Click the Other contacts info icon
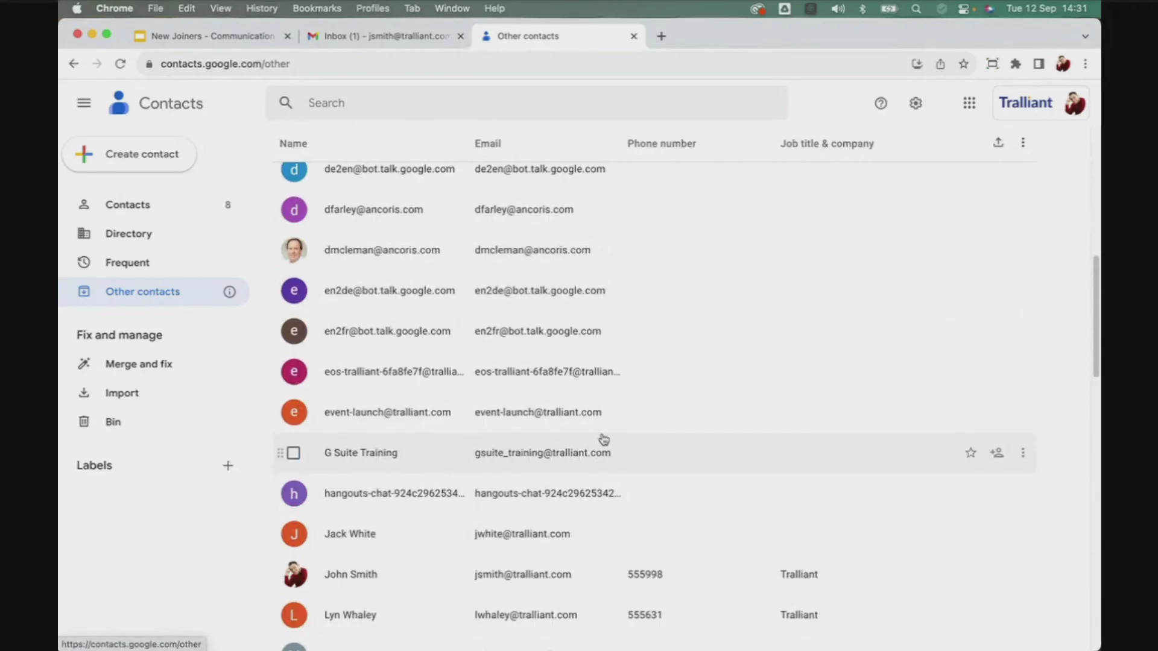 [229, 292]
